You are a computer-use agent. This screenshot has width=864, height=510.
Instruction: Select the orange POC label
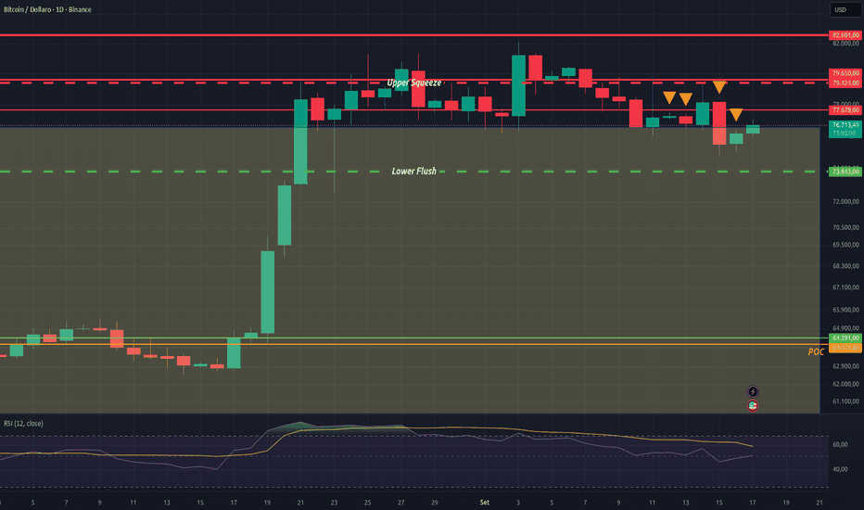click(816, 351)
